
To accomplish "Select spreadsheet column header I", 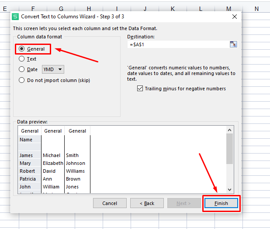I will 117,9.
